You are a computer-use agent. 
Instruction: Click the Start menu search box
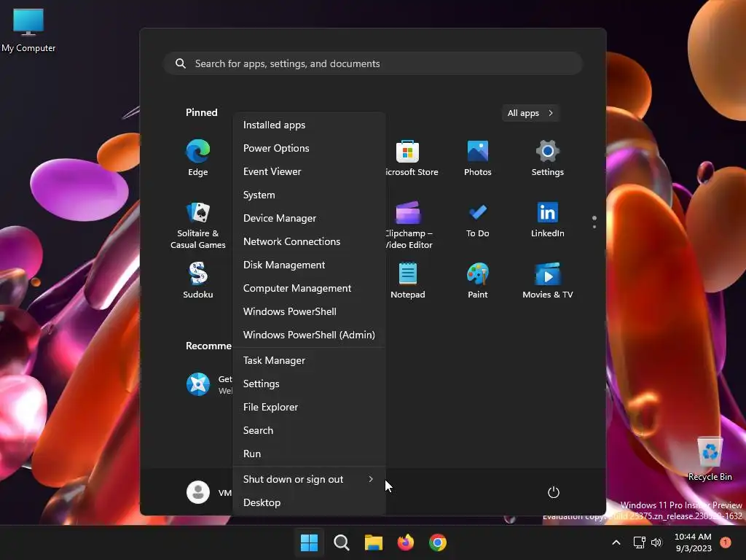(373, 63)
